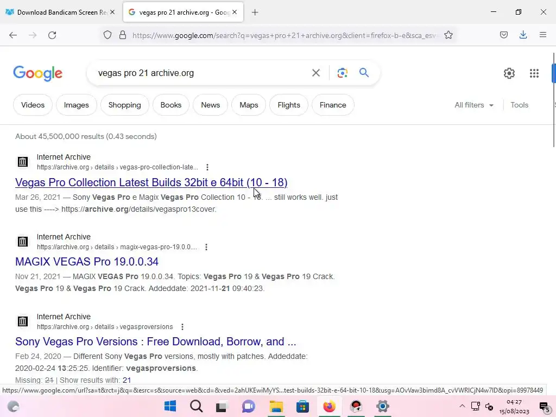Open Windows taskbar search
This screenshot has height=417, width=556.
[196, 406]
